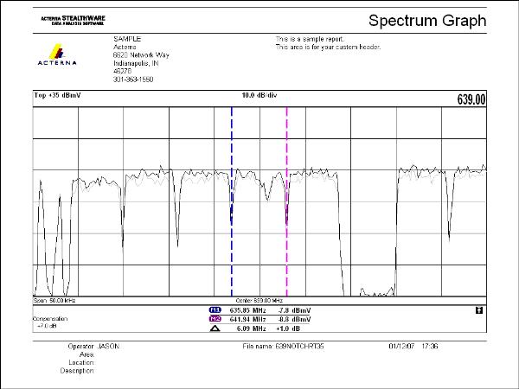Click the 641.94 MHz marker frequency value
Viewport: 519px width, 389px height.
click(249, 318)
